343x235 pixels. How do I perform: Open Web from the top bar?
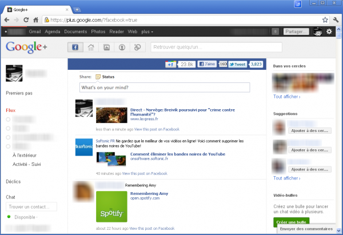(x=133, y=31)
